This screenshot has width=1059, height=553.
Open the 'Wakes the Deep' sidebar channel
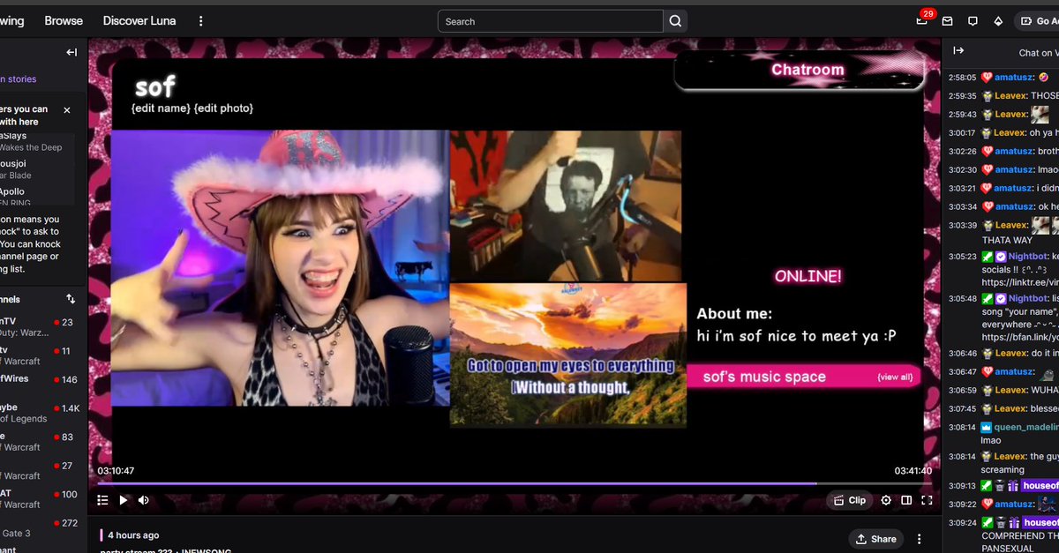pyautogui.click(x=32, y=147)
